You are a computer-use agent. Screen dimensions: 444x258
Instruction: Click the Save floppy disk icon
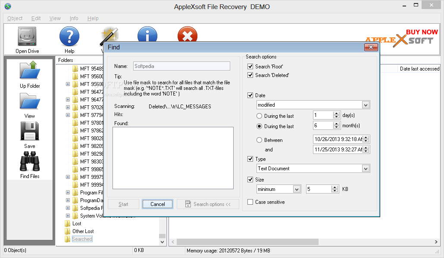tap(30, 131)
